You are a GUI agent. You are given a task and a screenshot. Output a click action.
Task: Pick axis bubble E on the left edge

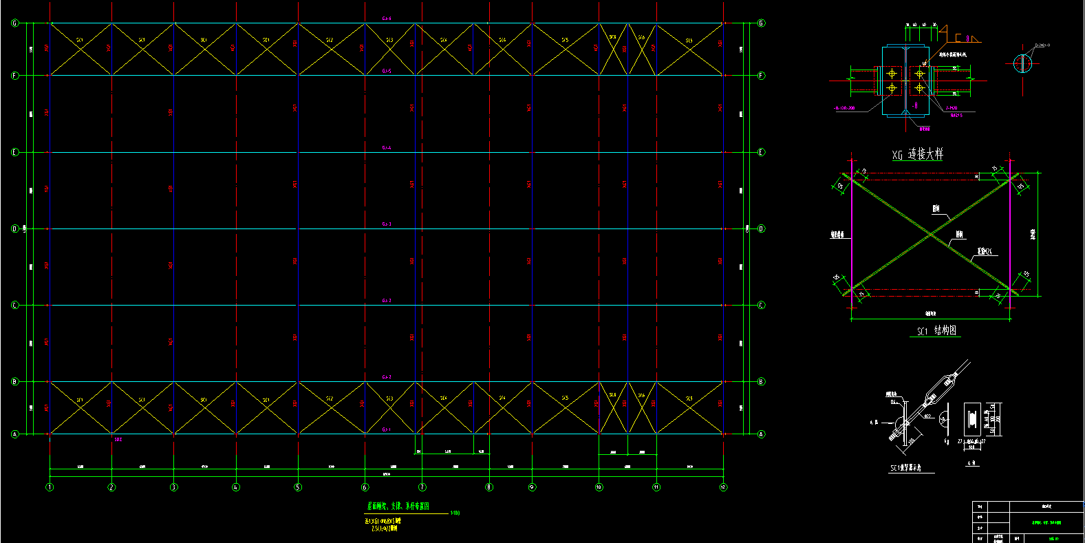click(14, 152)
